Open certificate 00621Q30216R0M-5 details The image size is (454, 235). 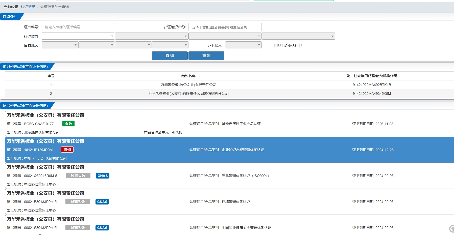229,176
